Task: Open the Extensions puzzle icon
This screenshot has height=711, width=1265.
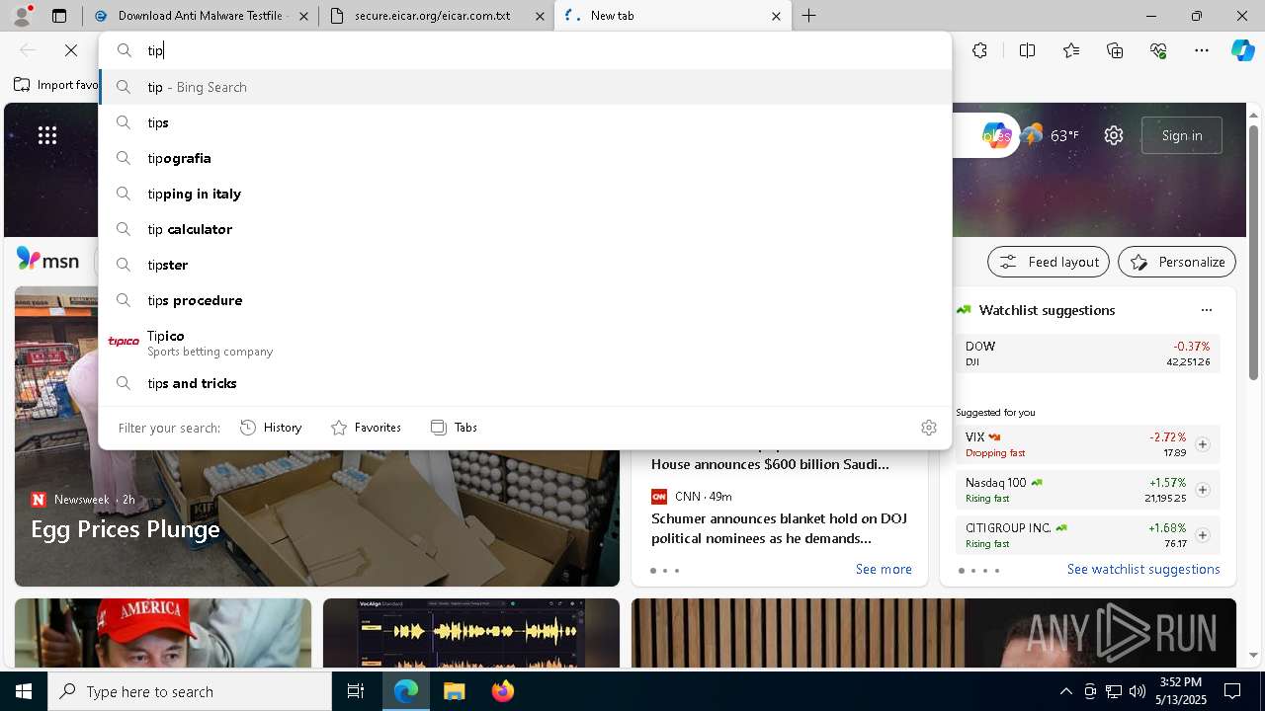Action: point(979,50)
